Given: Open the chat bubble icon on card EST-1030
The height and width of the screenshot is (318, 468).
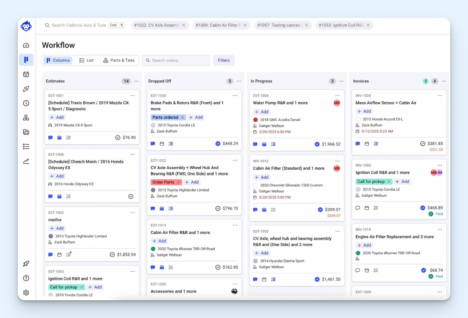Looking at the screenshot, I should tap(153, 144).
